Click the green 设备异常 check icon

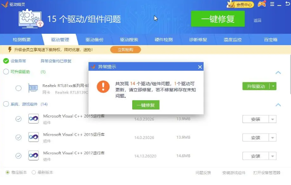click(6, 61)
